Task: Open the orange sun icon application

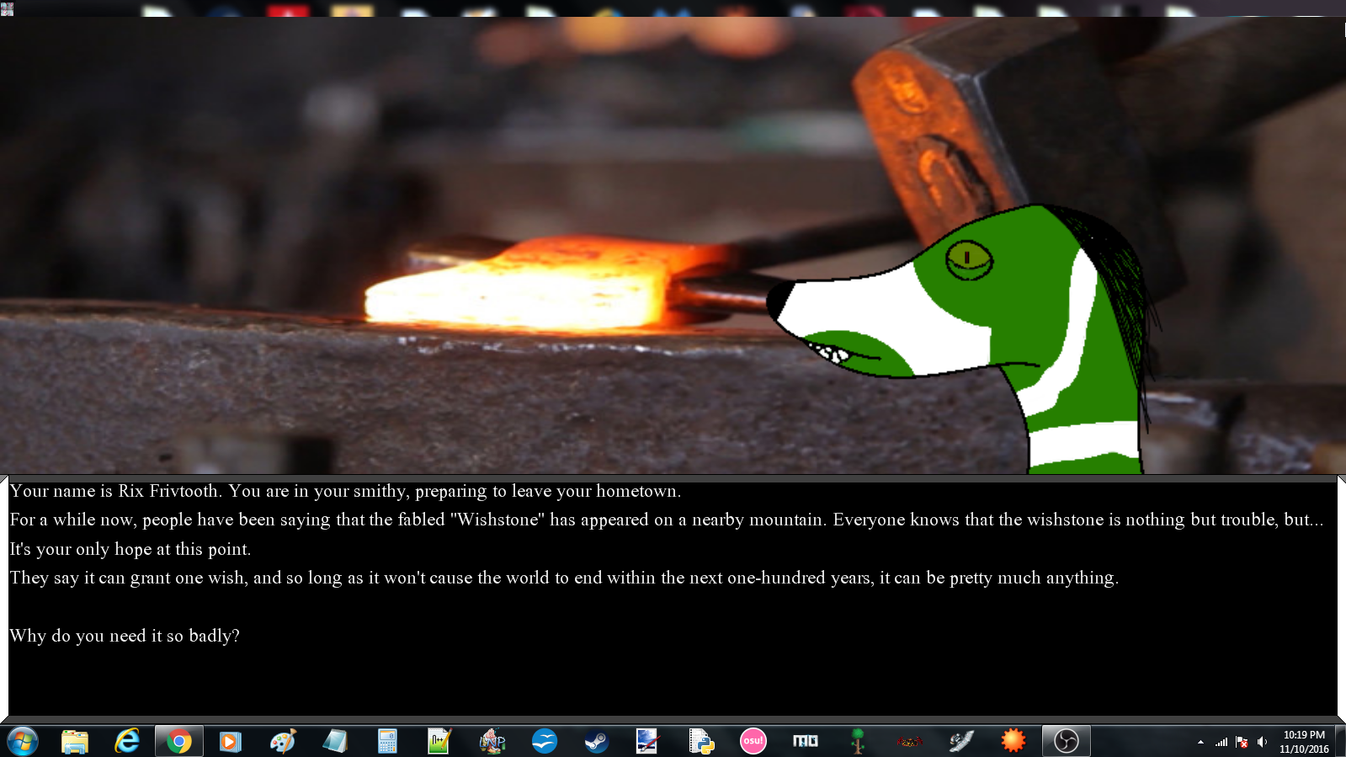Action: coord(1013,741)
